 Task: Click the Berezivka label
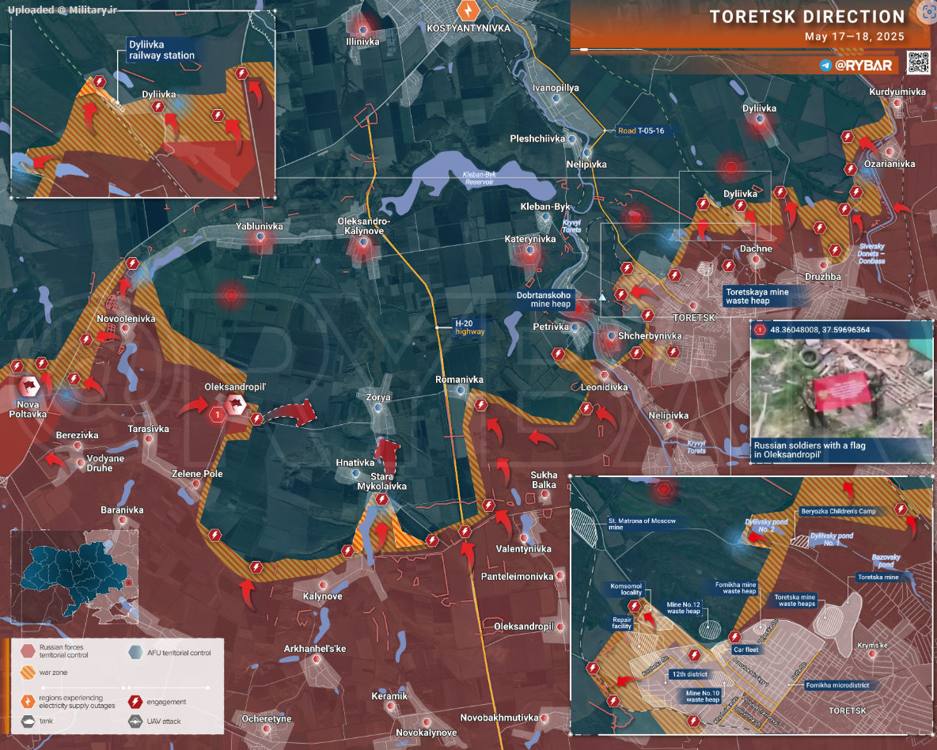(x=77, y=435)
